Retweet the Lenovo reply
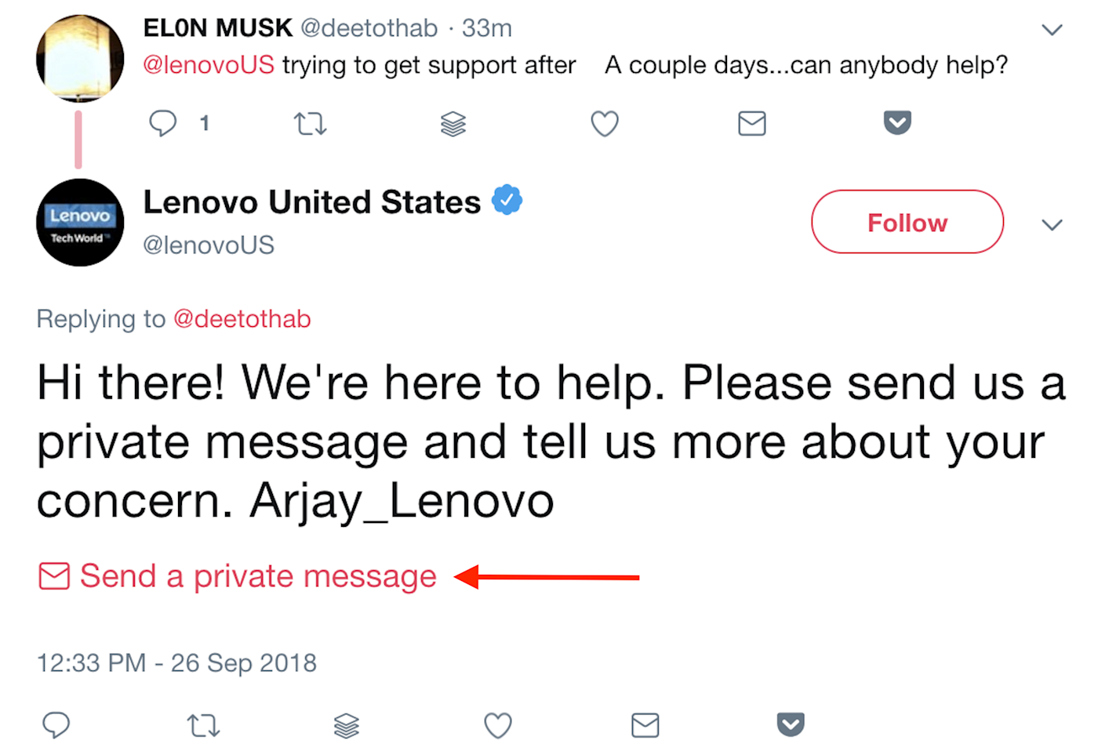The image size is (1098, 755). click(x=203, y=725)
